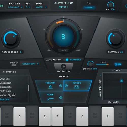Viewport: 127px width, 127px height.
Task: Click the Mix knob
Action: (110, 5)
